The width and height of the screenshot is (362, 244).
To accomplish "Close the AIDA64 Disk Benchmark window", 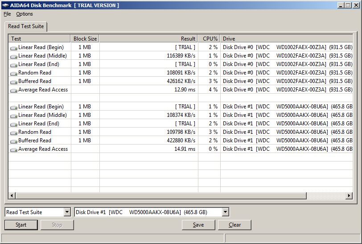I will point(356,5).
